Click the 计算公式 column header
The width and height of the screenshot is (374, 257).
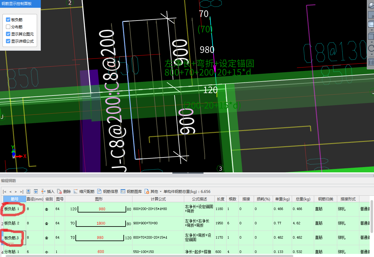[158, 199]
